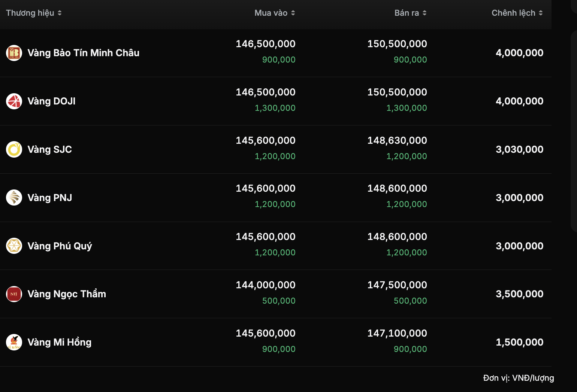Viewport: 577px width, 392px height.
Task: Click Ngọc Thẩm buy change 500,000
Action: click(279, 301)
